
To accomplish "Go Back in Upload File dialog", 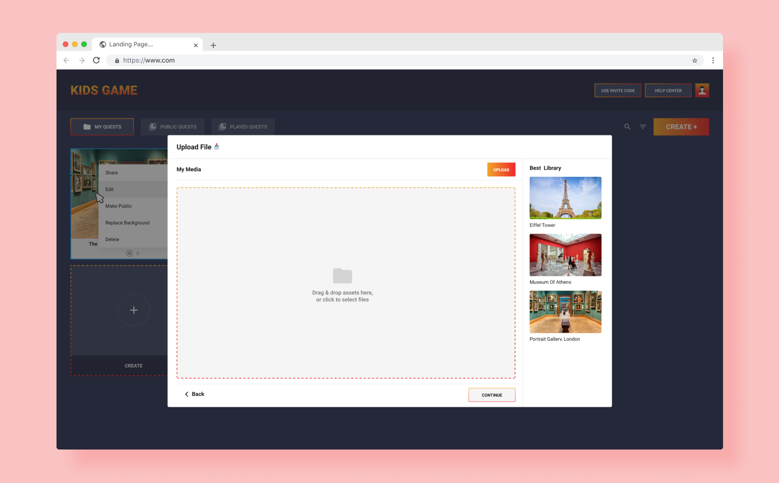I will (x=194, y=394).
